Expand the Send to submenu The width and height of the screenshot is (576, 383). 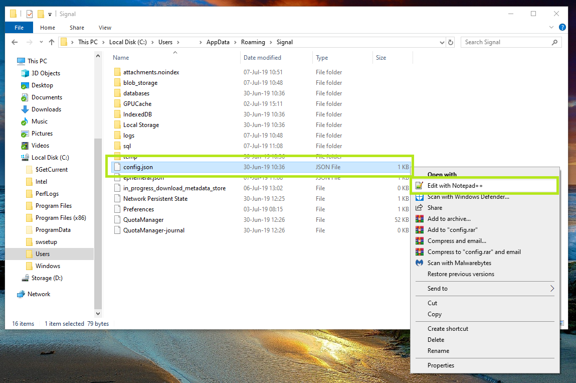pos(552,289)
